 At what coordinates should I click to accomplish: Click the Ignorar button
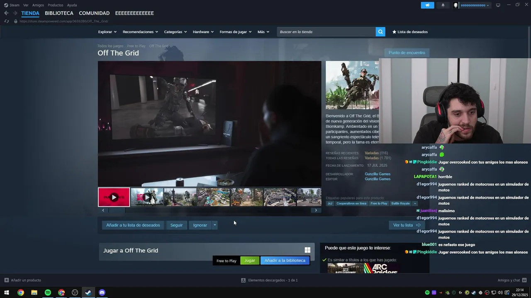tap(200, 225)
